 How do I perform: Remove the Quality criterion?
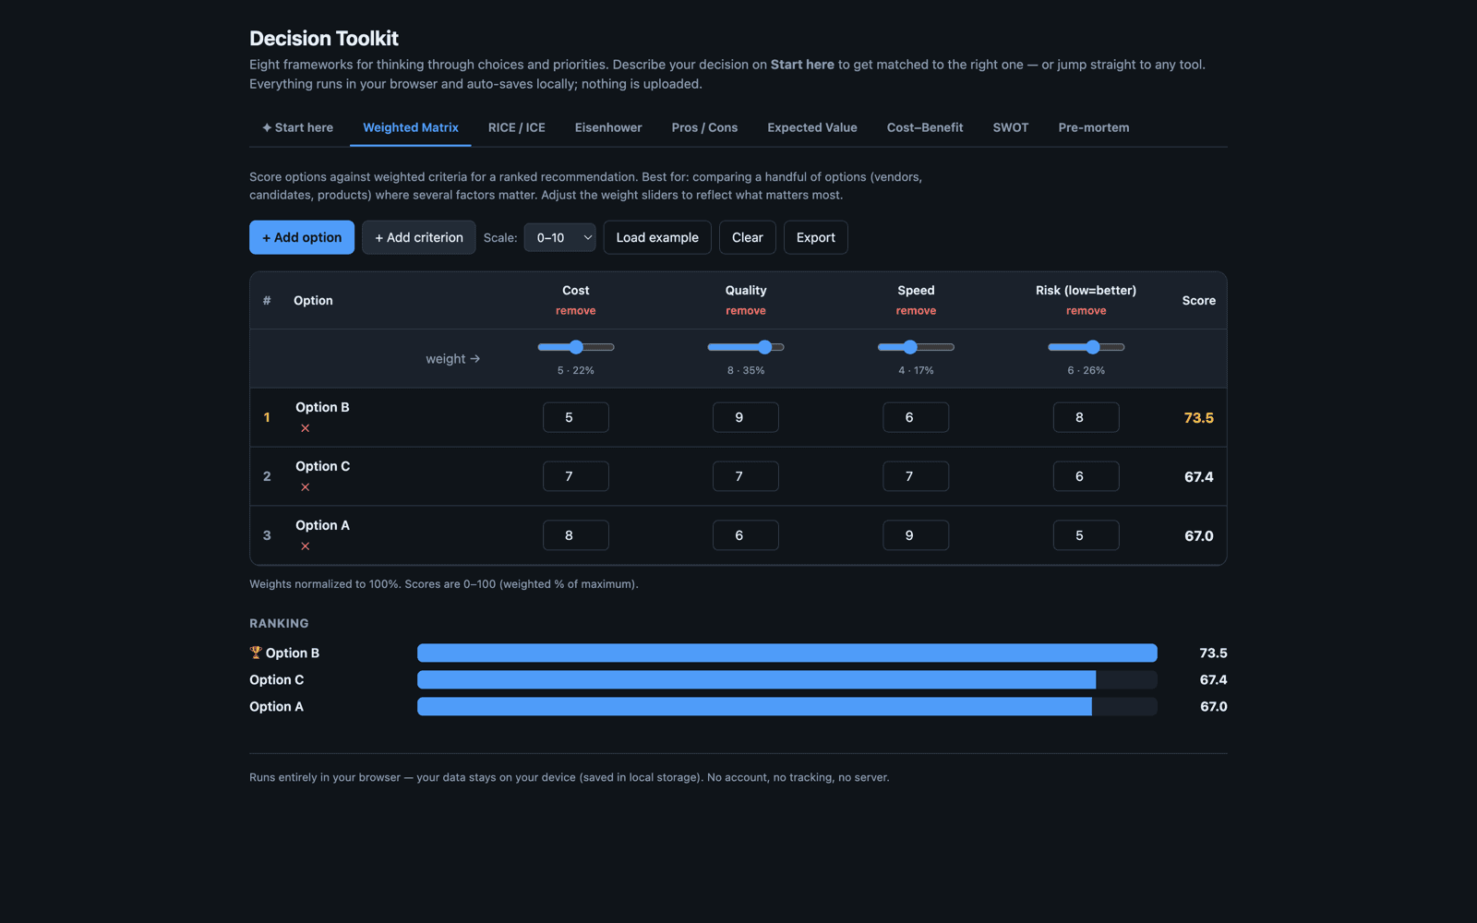(x=746, y=311)
